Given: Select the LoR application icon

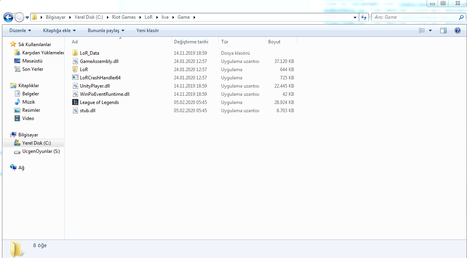Looking at the screenshot, I should [x=75, y=69].
